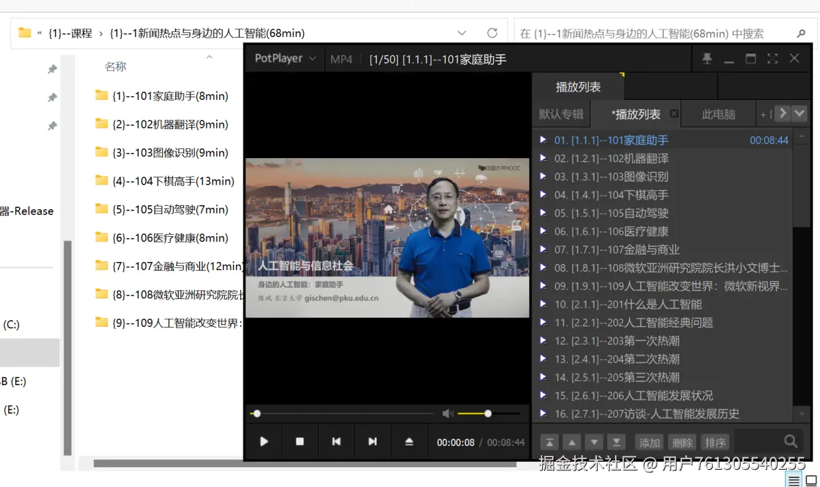
Task: Switch Explorer to details view icon
Action: (794, 480)
